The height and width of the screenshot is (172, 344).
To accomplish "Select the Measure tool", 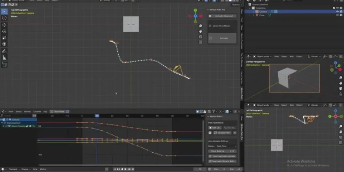I will (4, 57).
